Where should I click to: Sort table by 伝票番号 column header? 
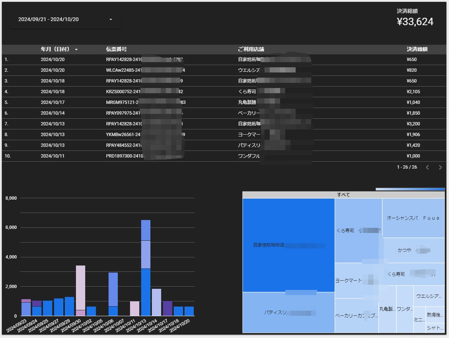click(116, 49)
